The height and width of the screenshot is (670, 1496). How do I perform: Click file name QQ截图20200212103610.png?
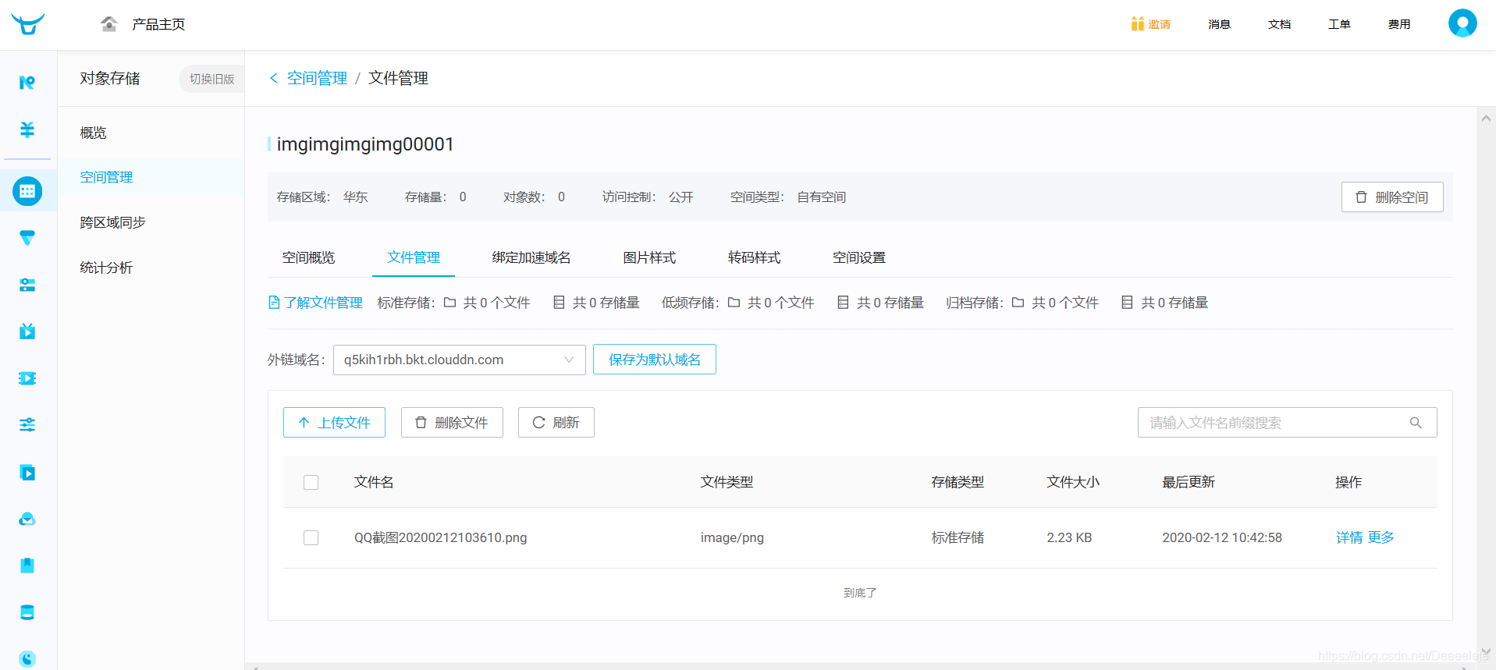(x=440, y=537)
